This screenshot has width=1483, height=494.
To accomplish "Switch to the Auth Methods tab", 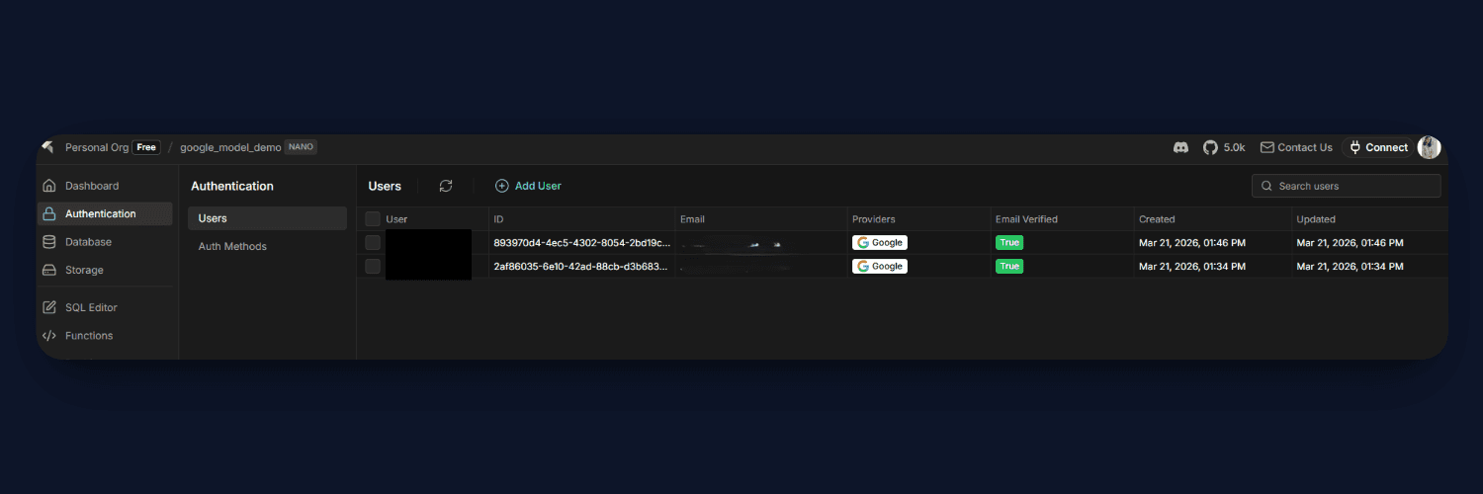I will (x=232, y=247).
